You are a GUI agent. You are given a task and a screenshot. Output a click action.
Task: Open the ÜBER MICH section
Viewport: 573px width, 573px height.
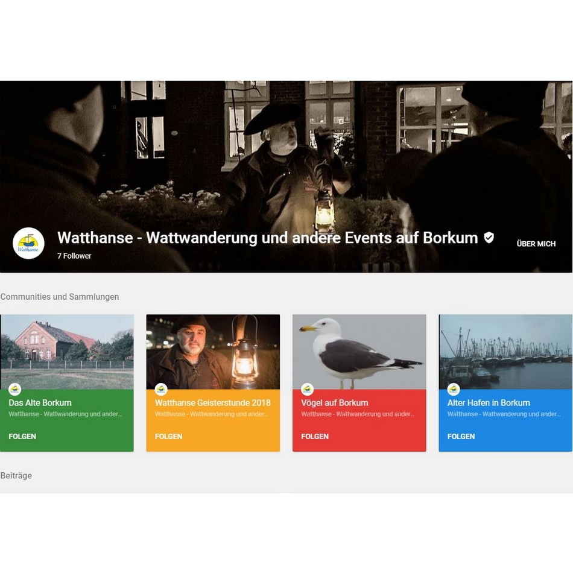click(536, 244)
